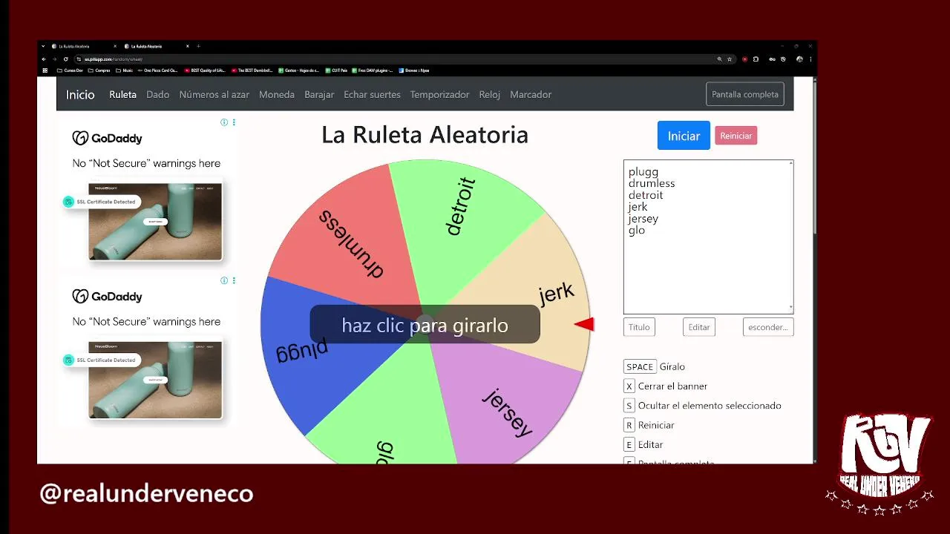
Task: Click inside the wheel entries text area
Action: tap(708, 237)
